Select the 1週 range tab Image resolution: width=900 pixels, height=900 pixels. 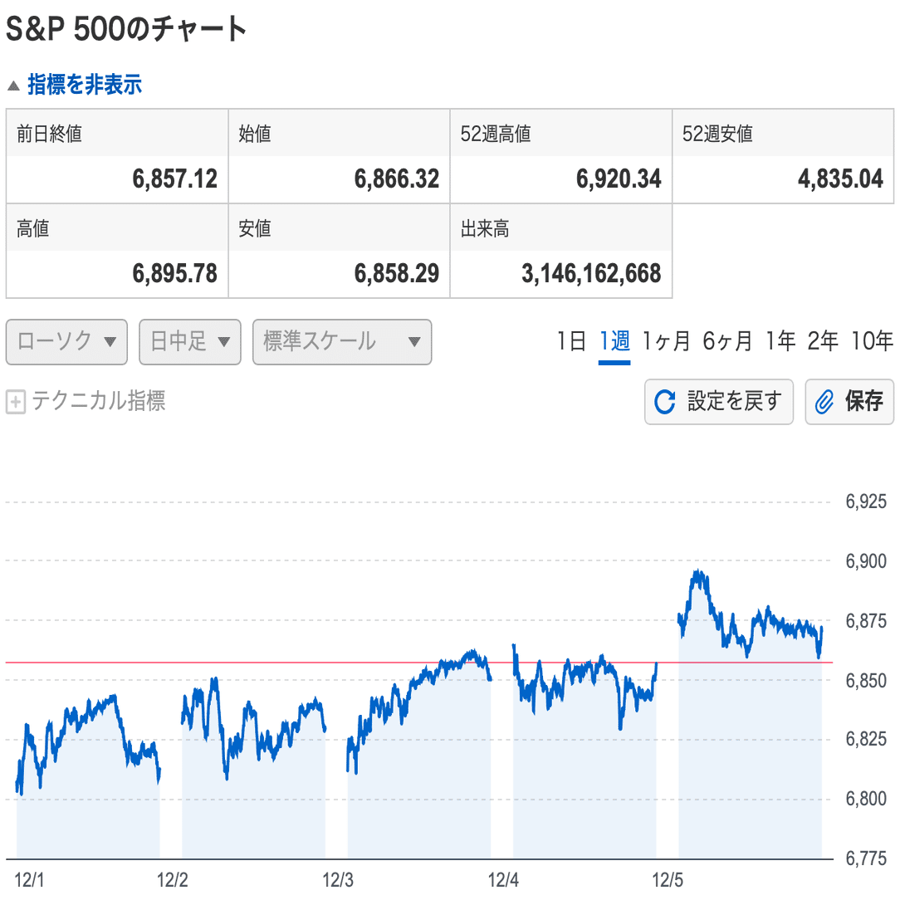[614, 341]
